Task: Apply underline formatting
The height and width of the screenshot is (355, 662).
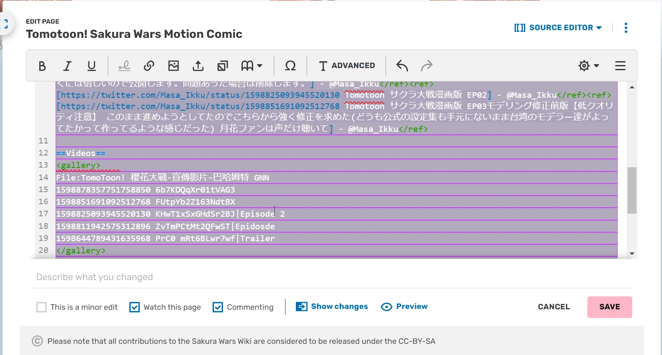Action: [91, 65]
